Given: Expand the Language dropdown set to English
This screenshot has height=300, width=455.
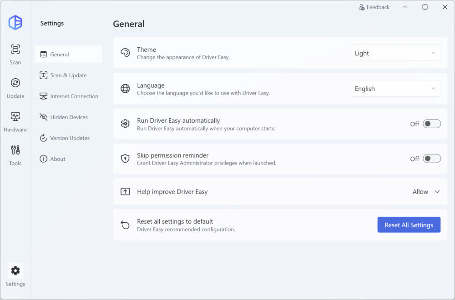Looking at the screenshot, I should pyautogui.click(x=395, y=89).
